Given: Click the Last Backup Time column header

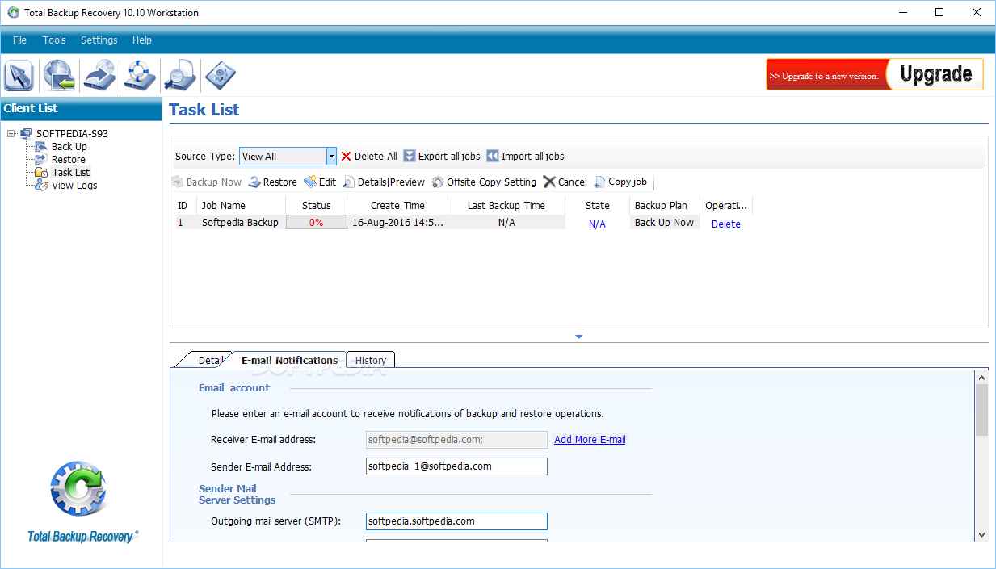Looking at the screenshot, I should tap(506, 206).
